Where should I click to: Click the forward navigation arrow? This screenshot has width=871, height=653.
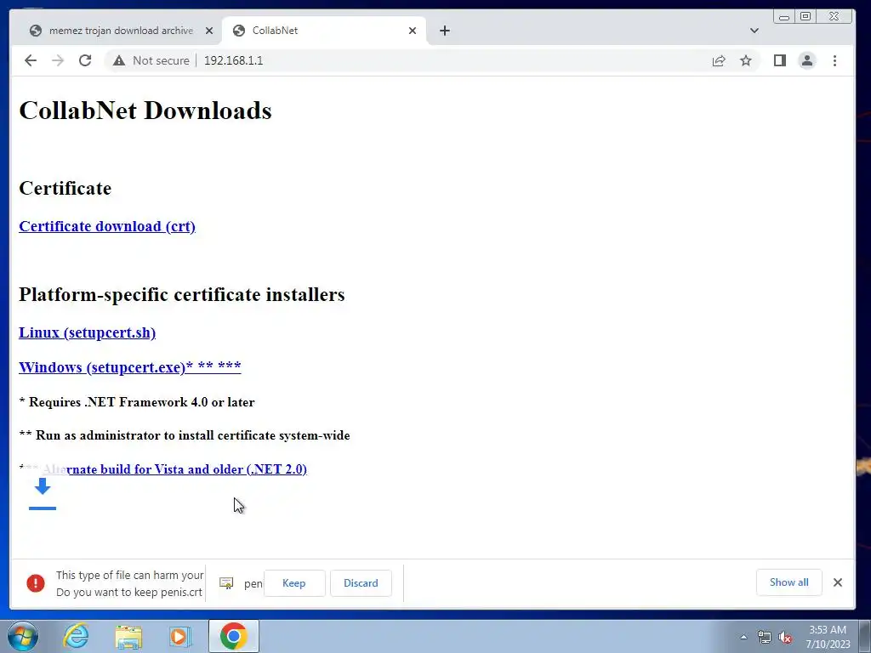(x=58, y=60)
